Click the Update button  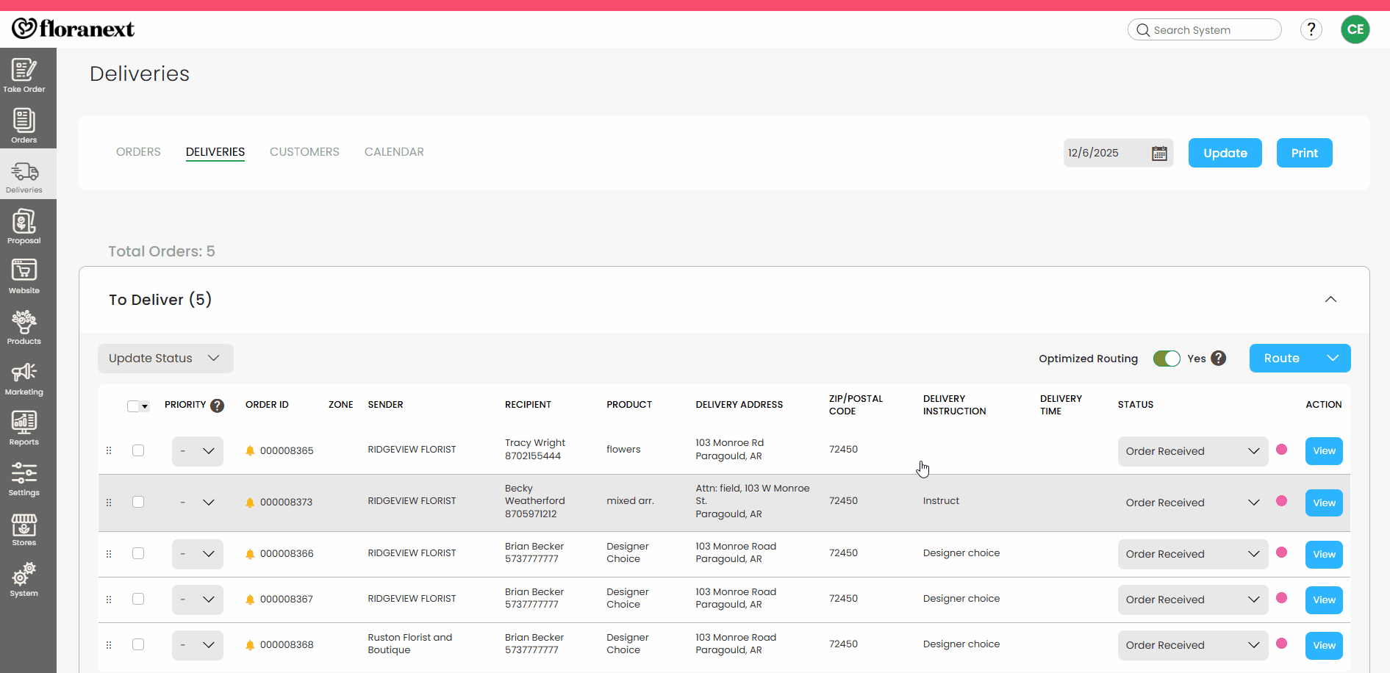tap(1225, 153)
